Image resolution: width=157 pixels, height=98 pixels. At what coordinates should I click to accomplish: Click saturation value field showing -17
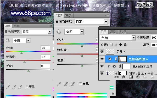[x=45, y=57]
